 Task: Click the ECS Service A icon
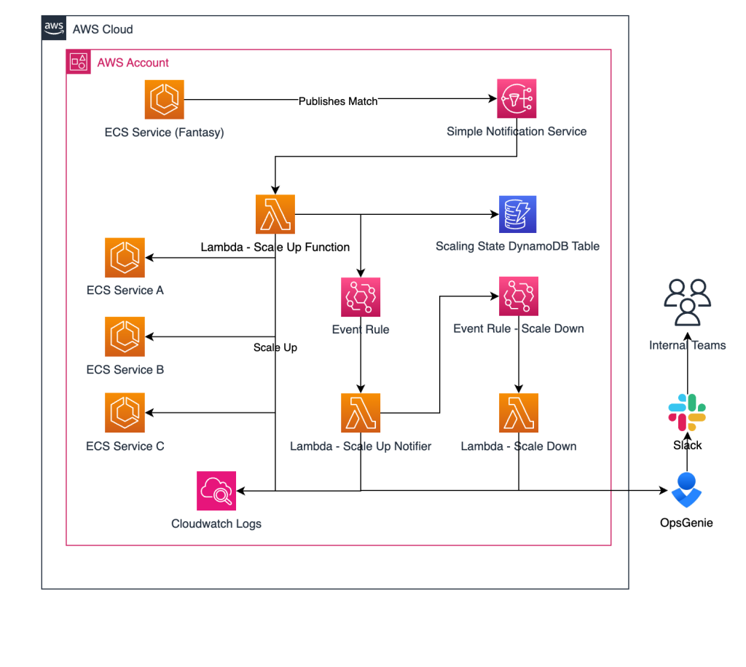[125, 257]
